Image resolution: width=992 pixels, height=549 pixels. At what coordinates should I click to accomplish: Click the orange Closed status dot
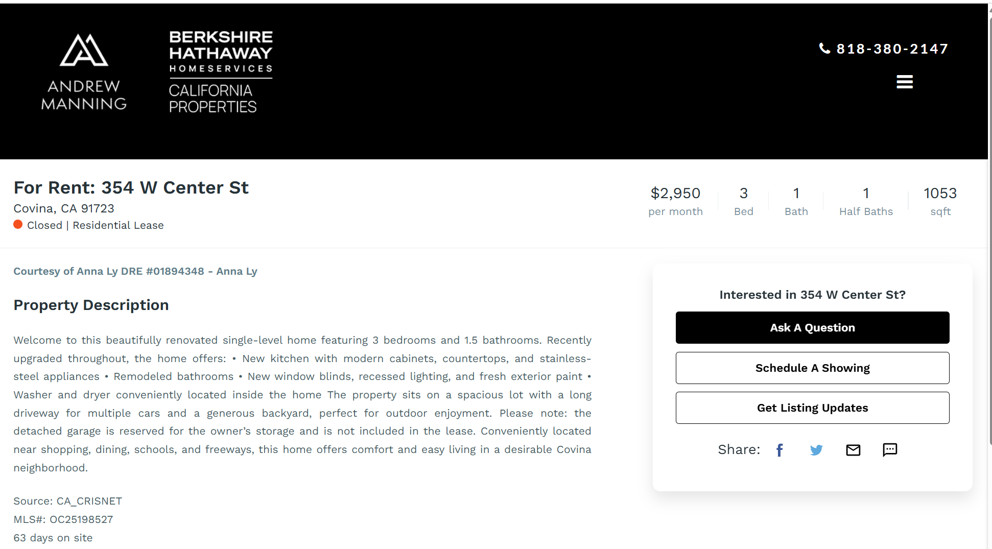click(x=18, y=225)
